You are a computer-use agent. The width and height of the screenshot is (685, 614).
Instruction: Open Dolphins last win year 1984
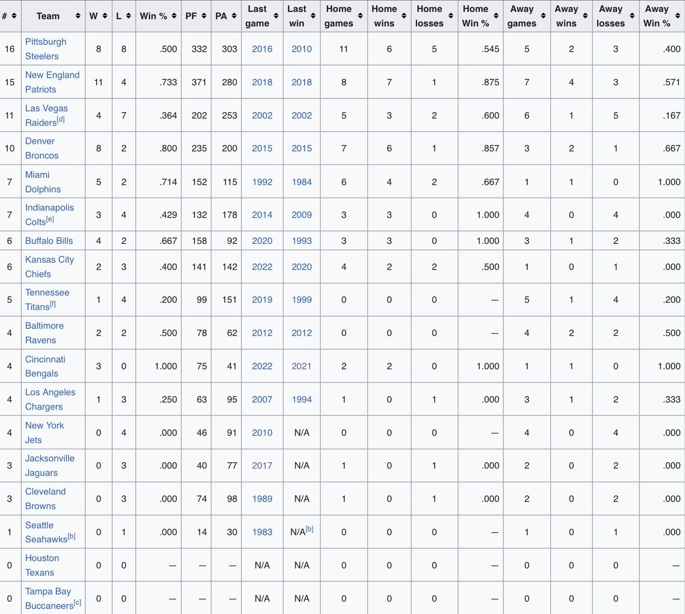pos(302,182)
